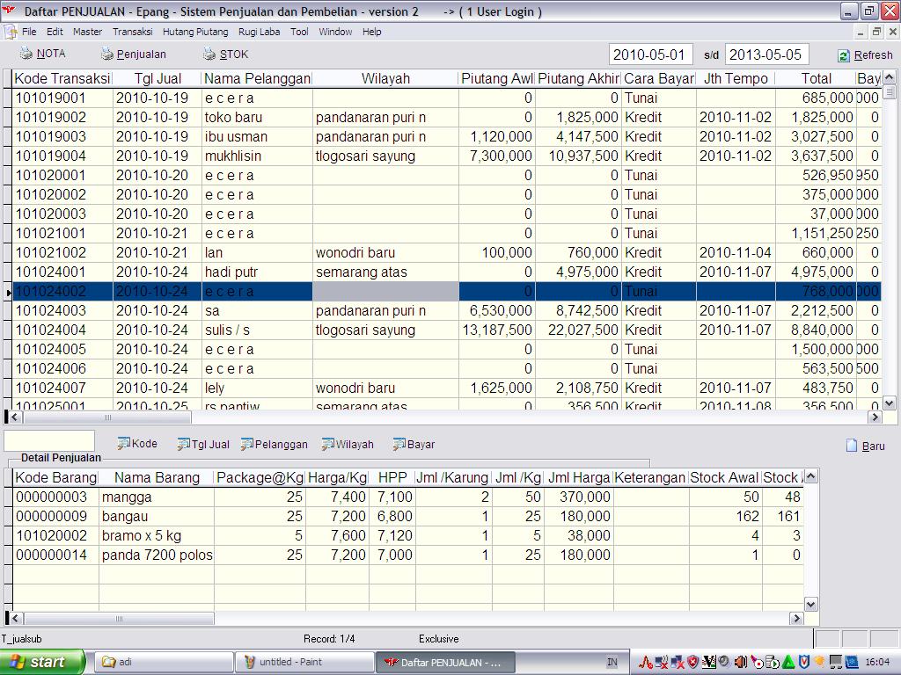The height and width of the screenshot is (675, 901).
Task: Click the end date field 2013-05-05
Action: click(x=765, y=54)
